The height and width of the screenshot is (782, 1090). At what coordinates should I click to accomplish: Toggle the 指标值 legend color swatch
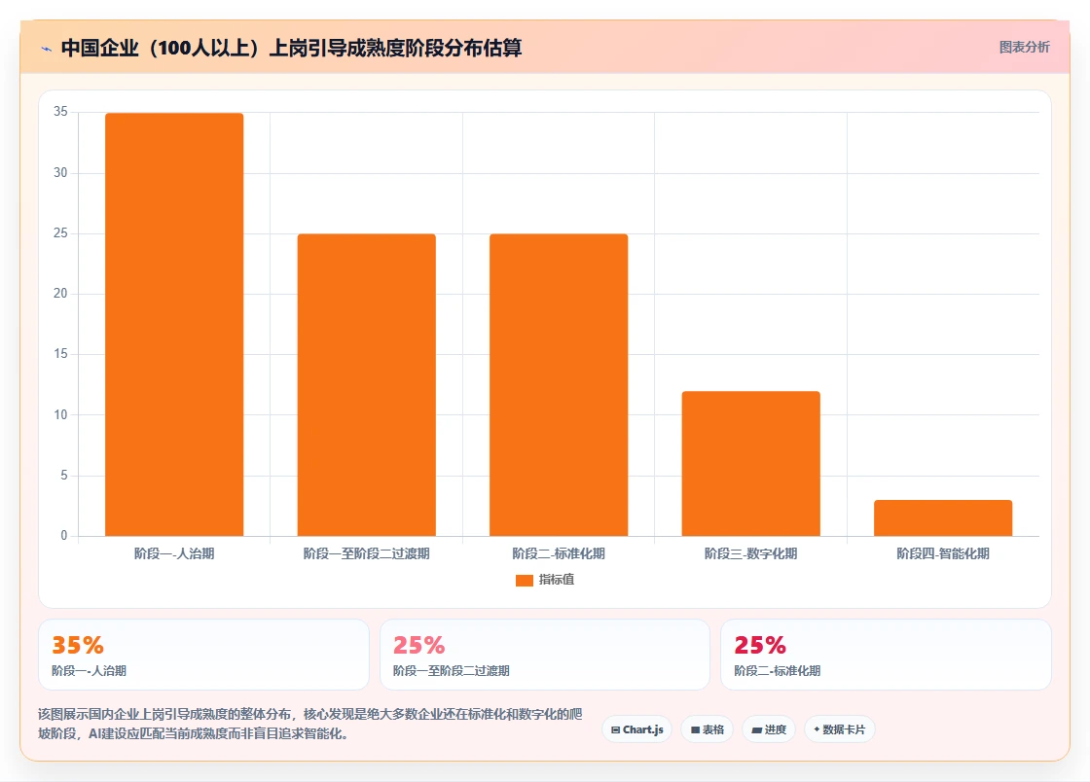[x=525, y=580]
